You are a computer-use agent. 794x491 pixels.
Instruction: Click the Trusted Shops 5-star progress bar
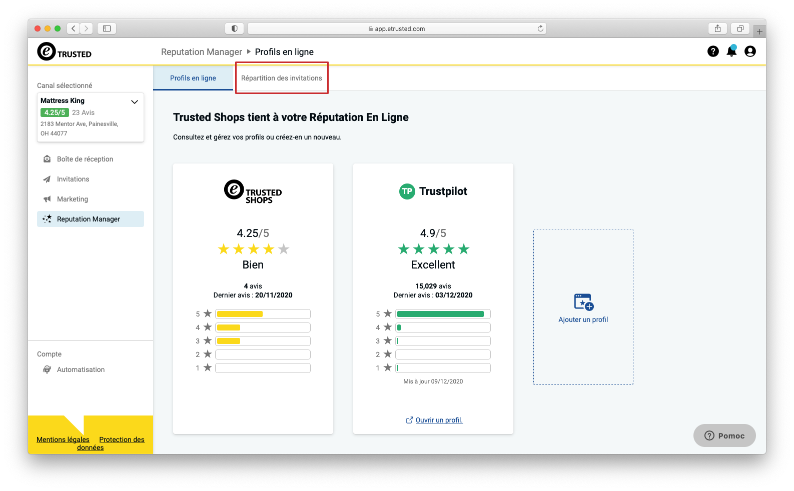point(263,314)
